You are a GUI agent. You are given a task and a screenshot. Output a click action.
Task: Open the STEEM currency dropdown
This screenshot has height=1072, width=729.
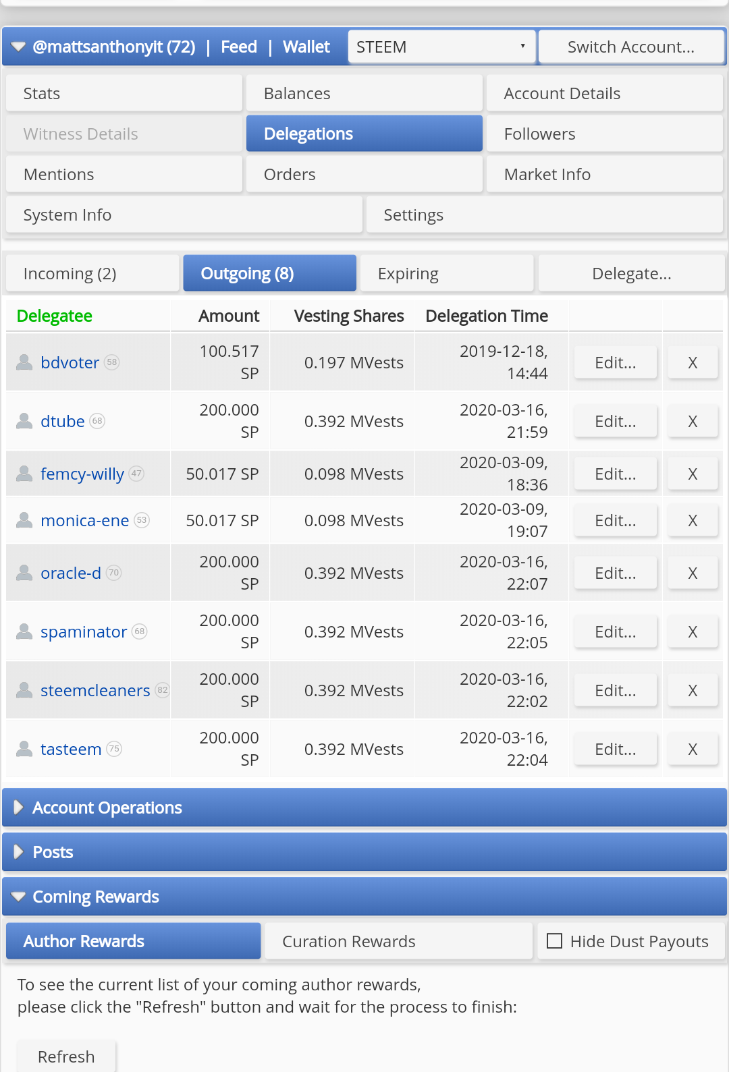(441, 47)
